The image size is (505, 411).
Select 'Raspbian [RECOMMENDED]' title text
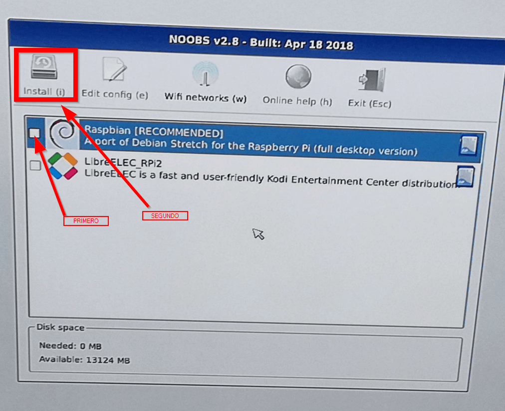(154, 131)
